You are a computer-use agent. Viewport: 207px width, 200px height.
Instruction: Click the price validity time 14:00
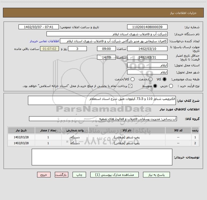pos(106,57)
